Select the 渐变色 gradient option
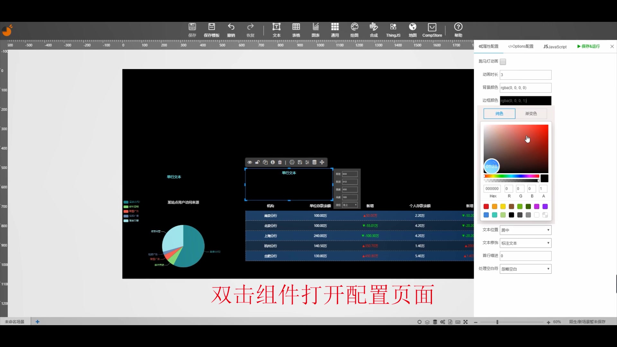This screenshot has height=347, width=617. 531,113
